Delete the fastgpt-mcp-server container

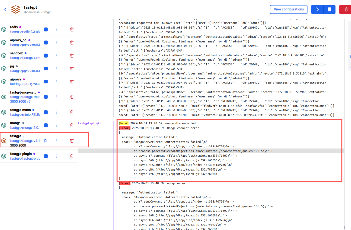coord(72,97)
